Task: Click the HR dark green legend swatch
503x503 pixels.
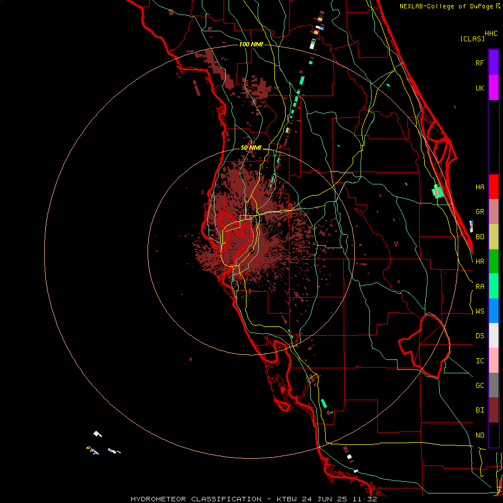Action: [x=493, y=262]
